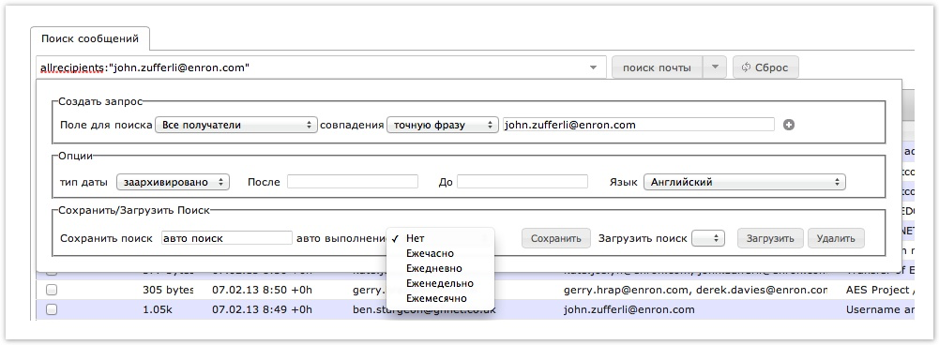This screenshot has width=939, height=345.
Task: Select Еженедельно option
Action: pos(441,283)
